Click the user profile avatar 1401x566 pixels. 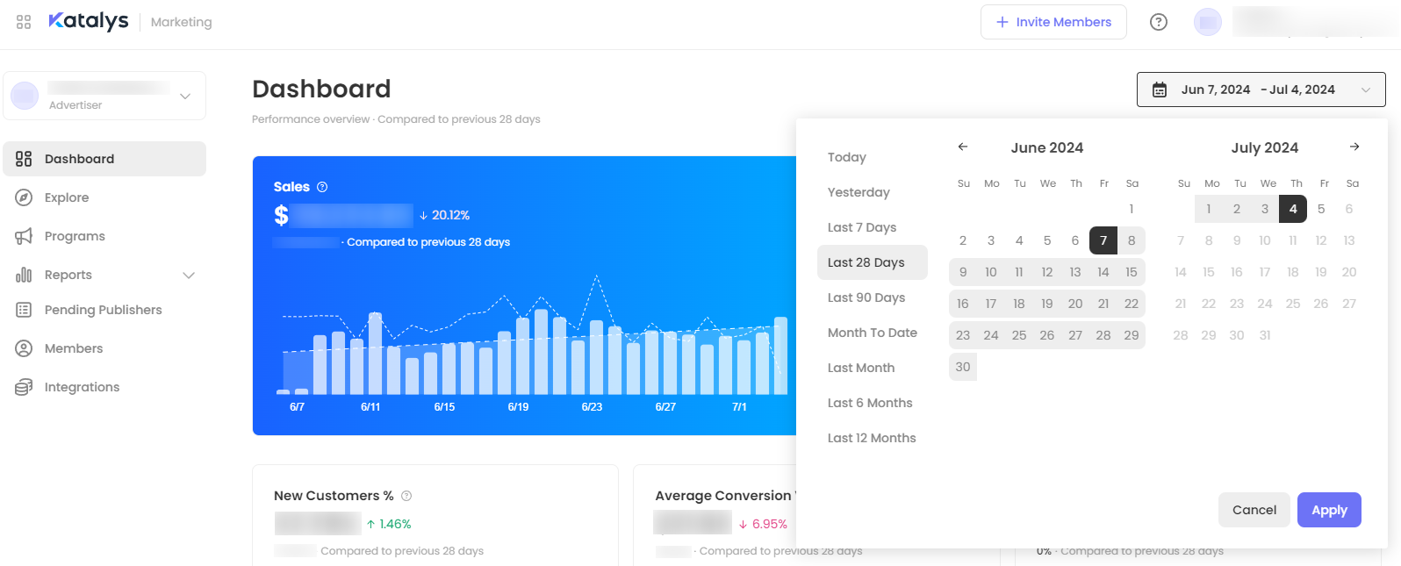[x=1208, y=22]
